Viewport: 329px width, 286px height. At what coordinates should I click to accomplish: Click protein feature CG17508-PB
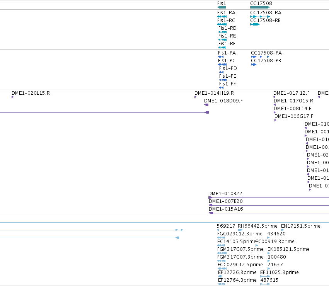pos(266,61)
